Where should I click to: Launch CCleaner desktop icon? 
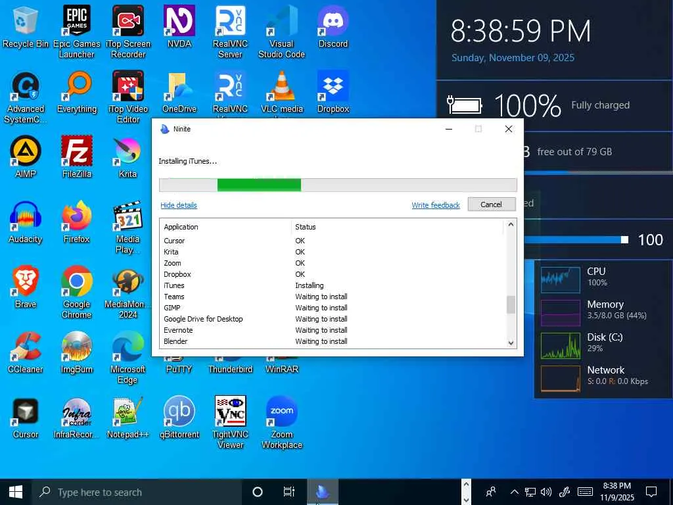[26, 352]
